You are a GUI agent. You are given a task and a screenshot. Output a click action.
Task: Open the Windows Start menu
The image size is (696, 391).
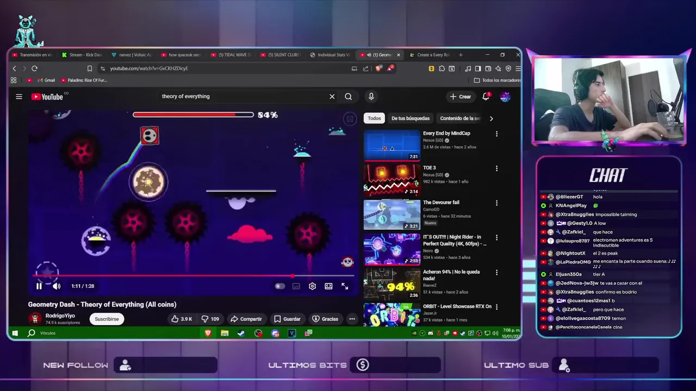[x=15, y=333]
